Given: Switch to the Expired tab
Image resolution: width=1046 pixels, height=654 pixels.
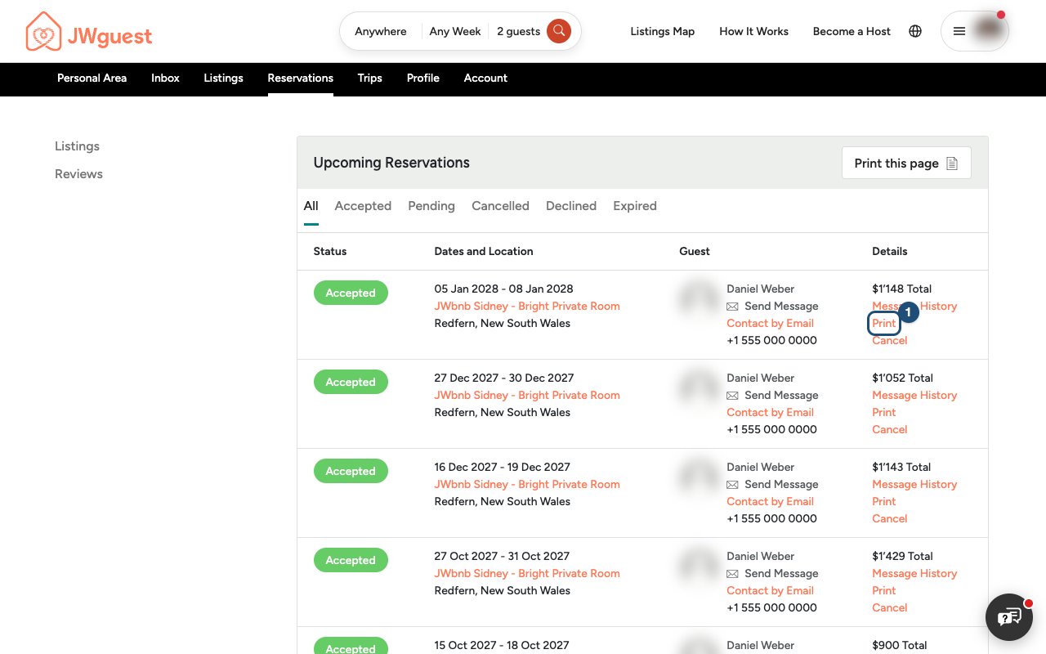Looking at the screenshot, I should [x=635, y=206].
